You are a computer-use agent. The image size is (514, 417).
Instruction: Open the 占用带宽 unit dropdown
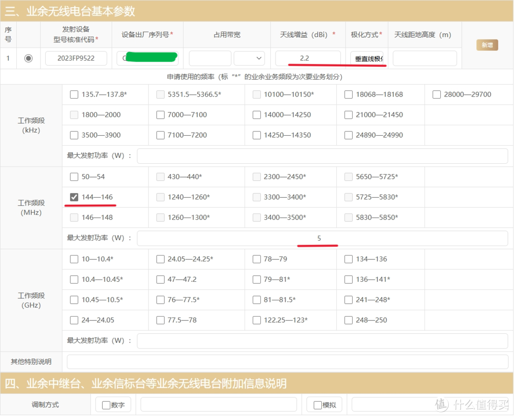248,58
